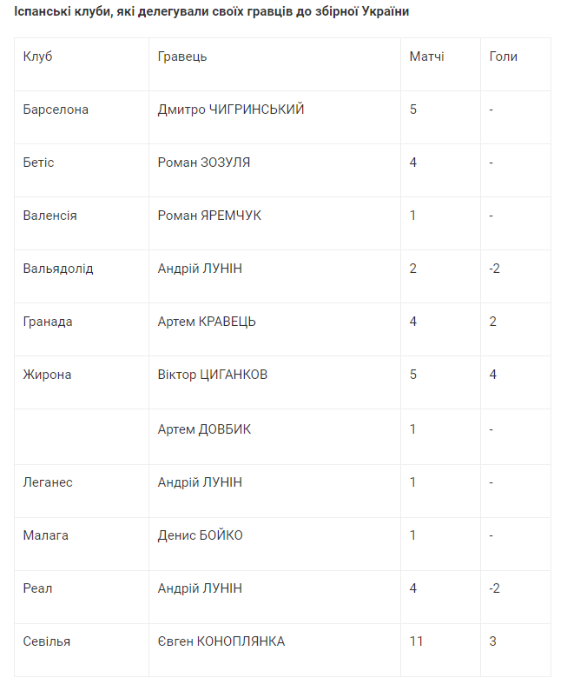This screenshot has height=691, width=567.
Task: Click player Євген КОНОПЛЯНКА
Action: coord(221,641)
